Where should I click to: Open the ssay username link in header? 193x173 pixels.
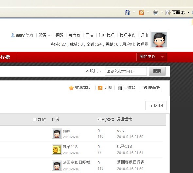20,35
